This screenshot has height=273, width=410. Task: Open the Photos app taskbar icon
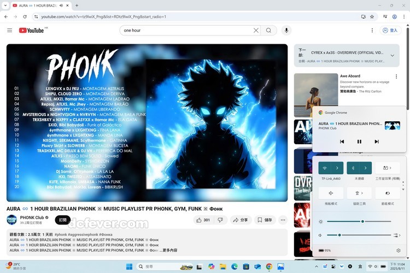(280, 266)
